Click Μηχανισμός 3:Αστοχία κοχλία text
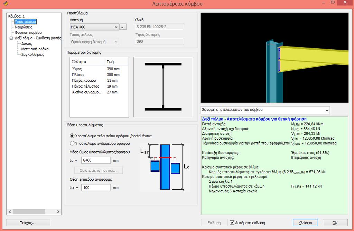Image resolution: width=354 pixels, height=231 pixels. click(233, 191)
